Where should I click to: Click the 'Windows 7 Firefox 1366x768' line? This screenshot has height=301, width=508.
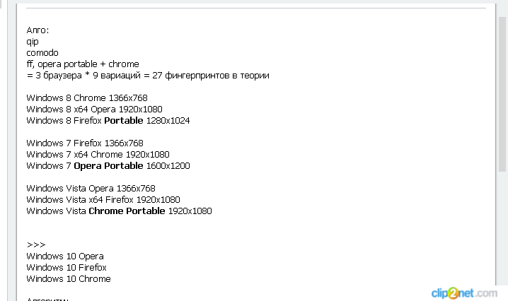pyautogui.click(x=85, y=143)
